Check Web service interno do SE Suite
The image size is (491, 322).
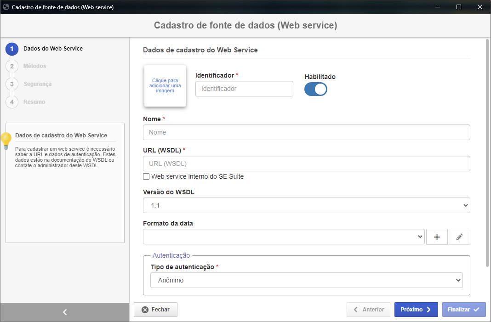point(146,176)
